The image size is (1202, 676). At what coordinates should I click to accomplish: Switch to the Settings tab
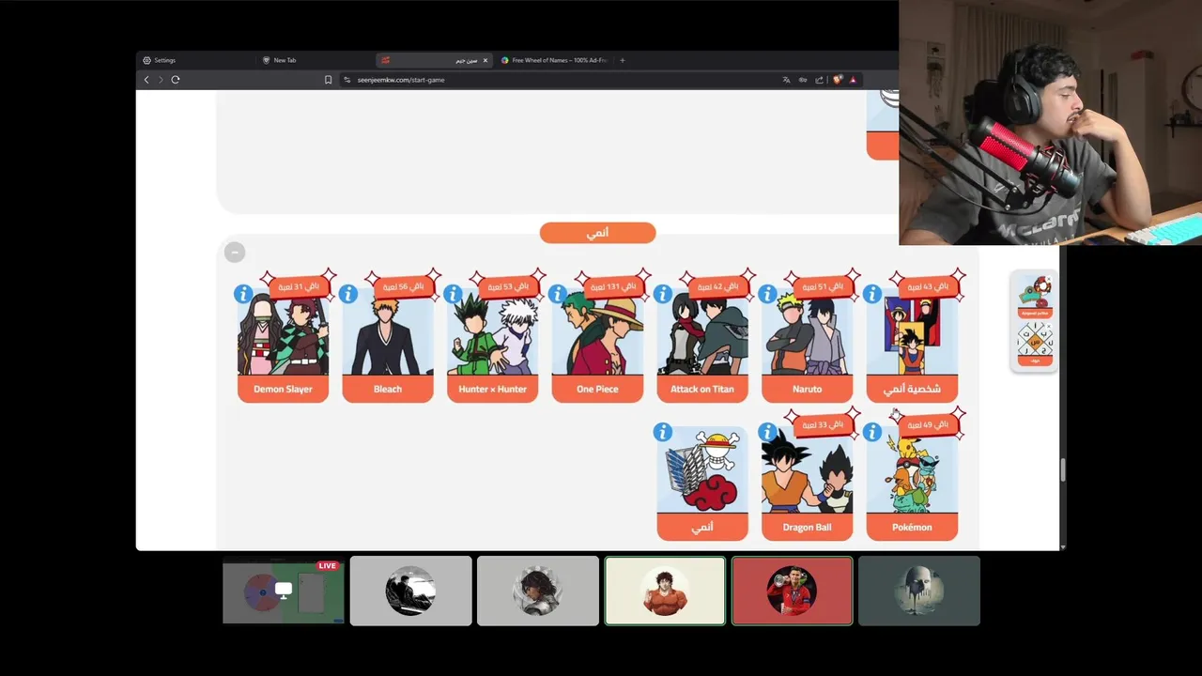click(x=195, y=60)
